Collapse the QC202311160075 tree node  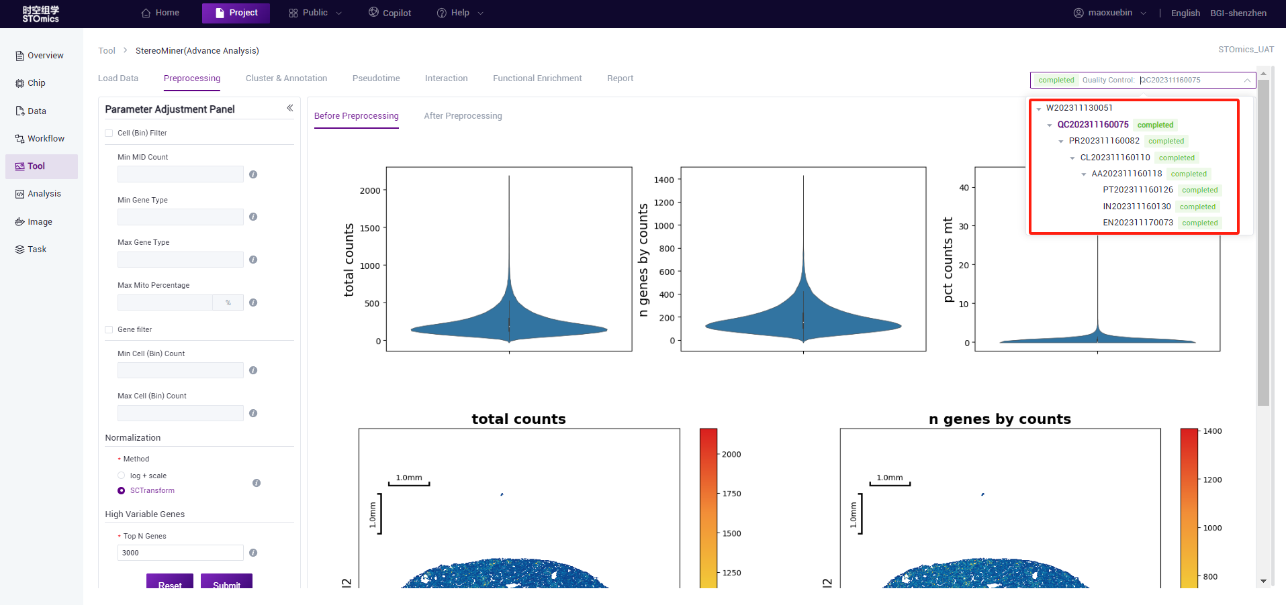[x=1050, y=125]
